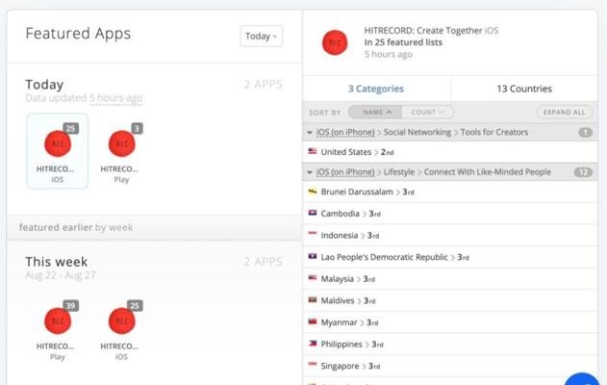The height and width of the screenshot is (385, 607).
Task: Click 'HITRECORD: Create Together' app title
Action: [423, 31]
